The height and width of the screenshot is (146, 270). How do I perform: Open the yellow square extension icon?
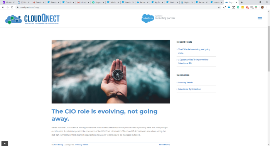click(x=243, y=7)
